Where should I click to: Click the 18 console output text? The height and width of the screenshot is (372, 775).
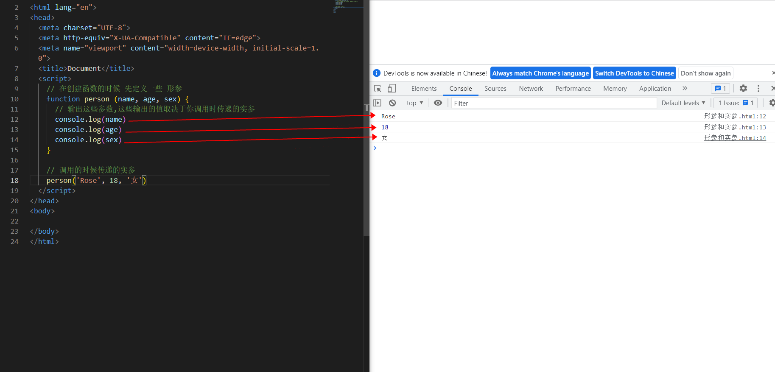pos(385,127)
